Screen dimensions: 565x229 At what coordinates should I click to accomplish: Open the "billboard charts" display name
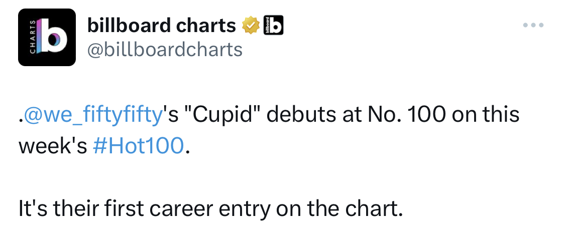161,25
